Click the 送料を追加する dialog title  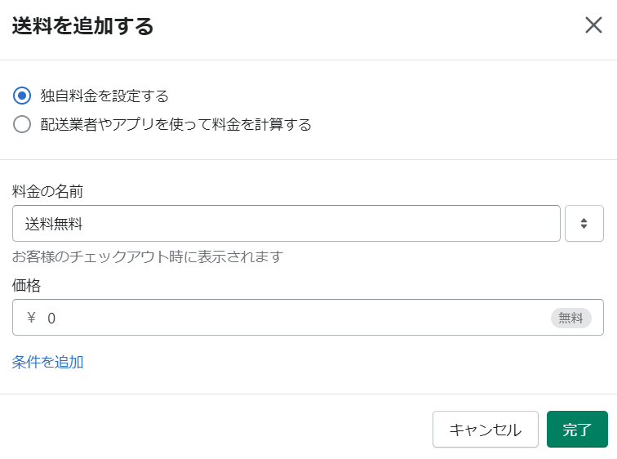82,26
